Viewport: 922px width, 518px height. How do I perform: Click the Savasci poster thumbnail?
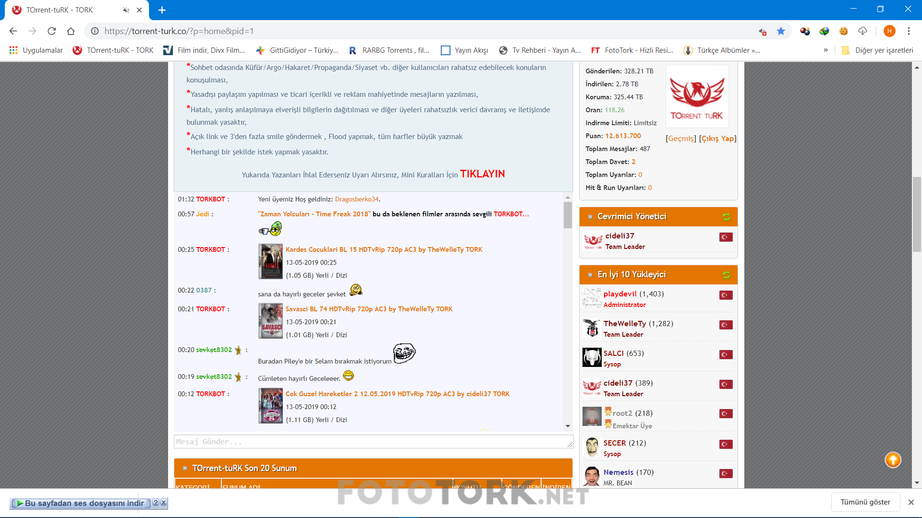coord(270,321)
